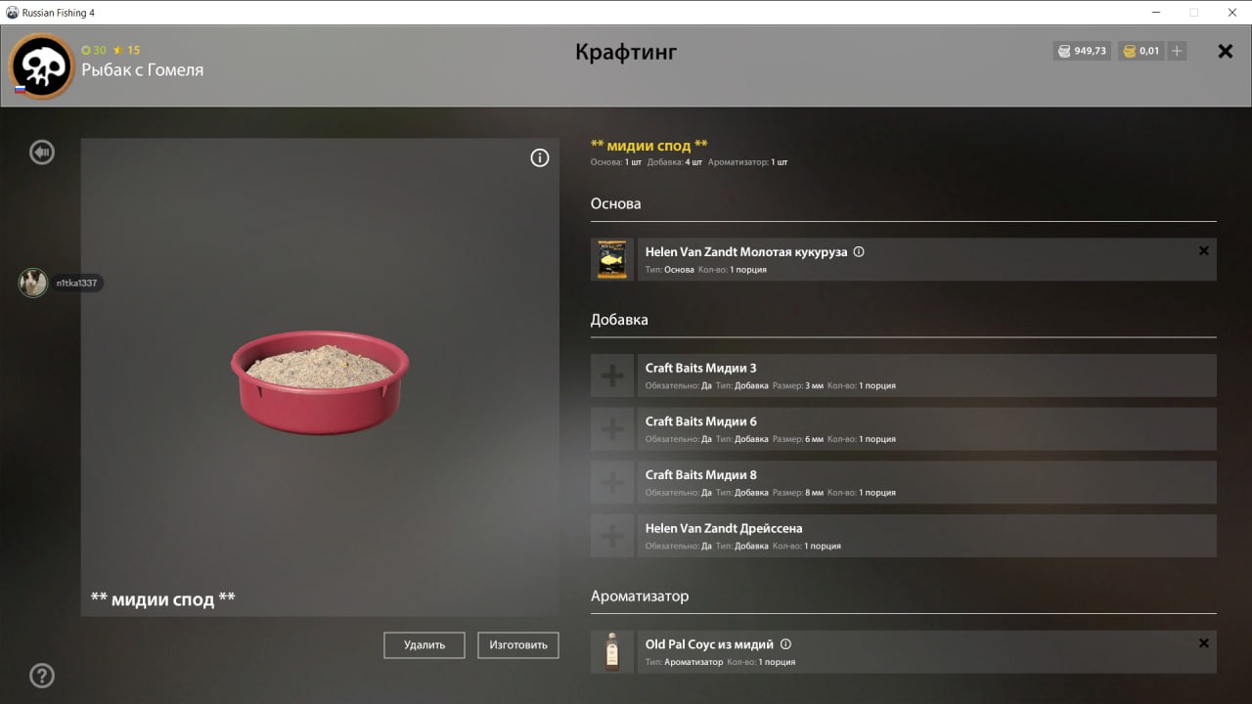1252x704 pixels.
Task: Click the Молотая кукуруза item thumbnail
Action: 612,260
